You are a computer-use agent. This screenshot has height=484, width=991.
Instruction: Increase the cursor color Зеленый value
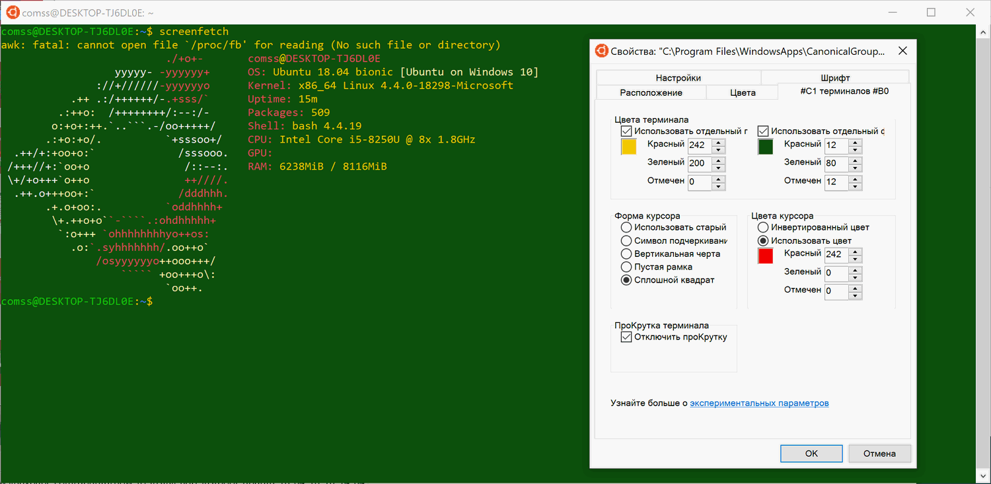coord(856,269)
